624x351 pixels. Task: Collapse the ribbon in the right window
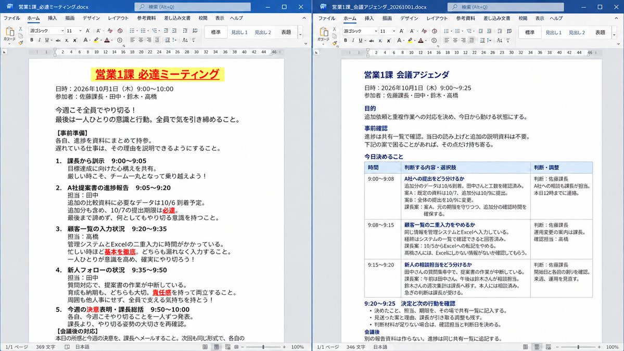(616, 18)
